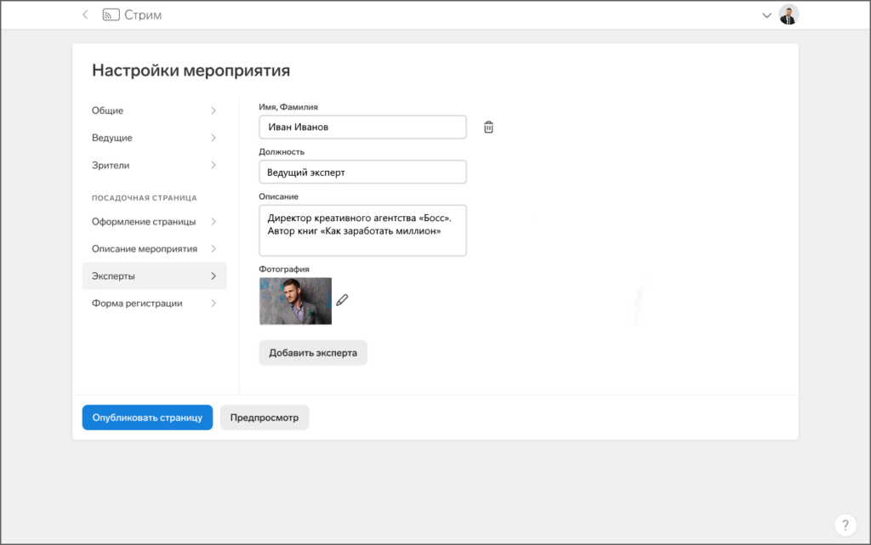Open the Ведущие settings section
Screen dimensions: 871x545
155,138
